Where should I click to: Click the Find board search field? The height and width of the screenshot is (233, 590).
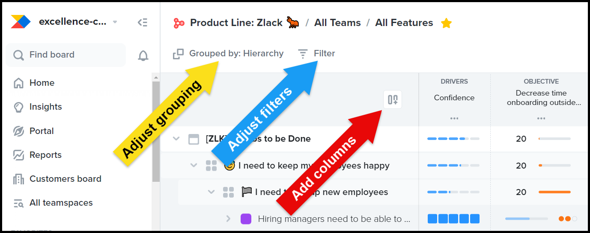click(66, 55)
